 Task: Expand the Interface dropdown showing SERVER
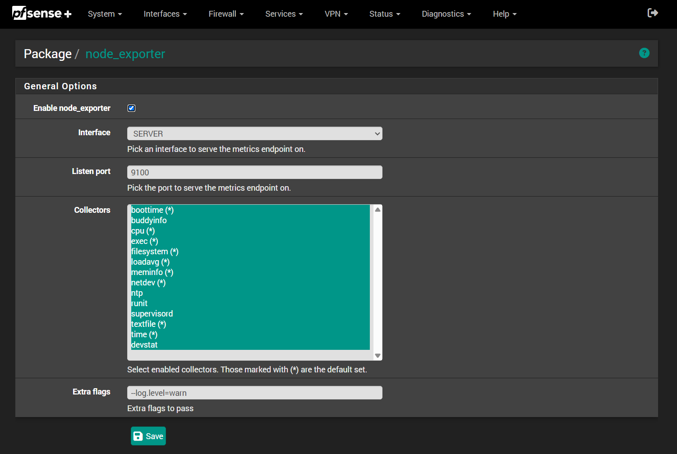coord(255,133)
